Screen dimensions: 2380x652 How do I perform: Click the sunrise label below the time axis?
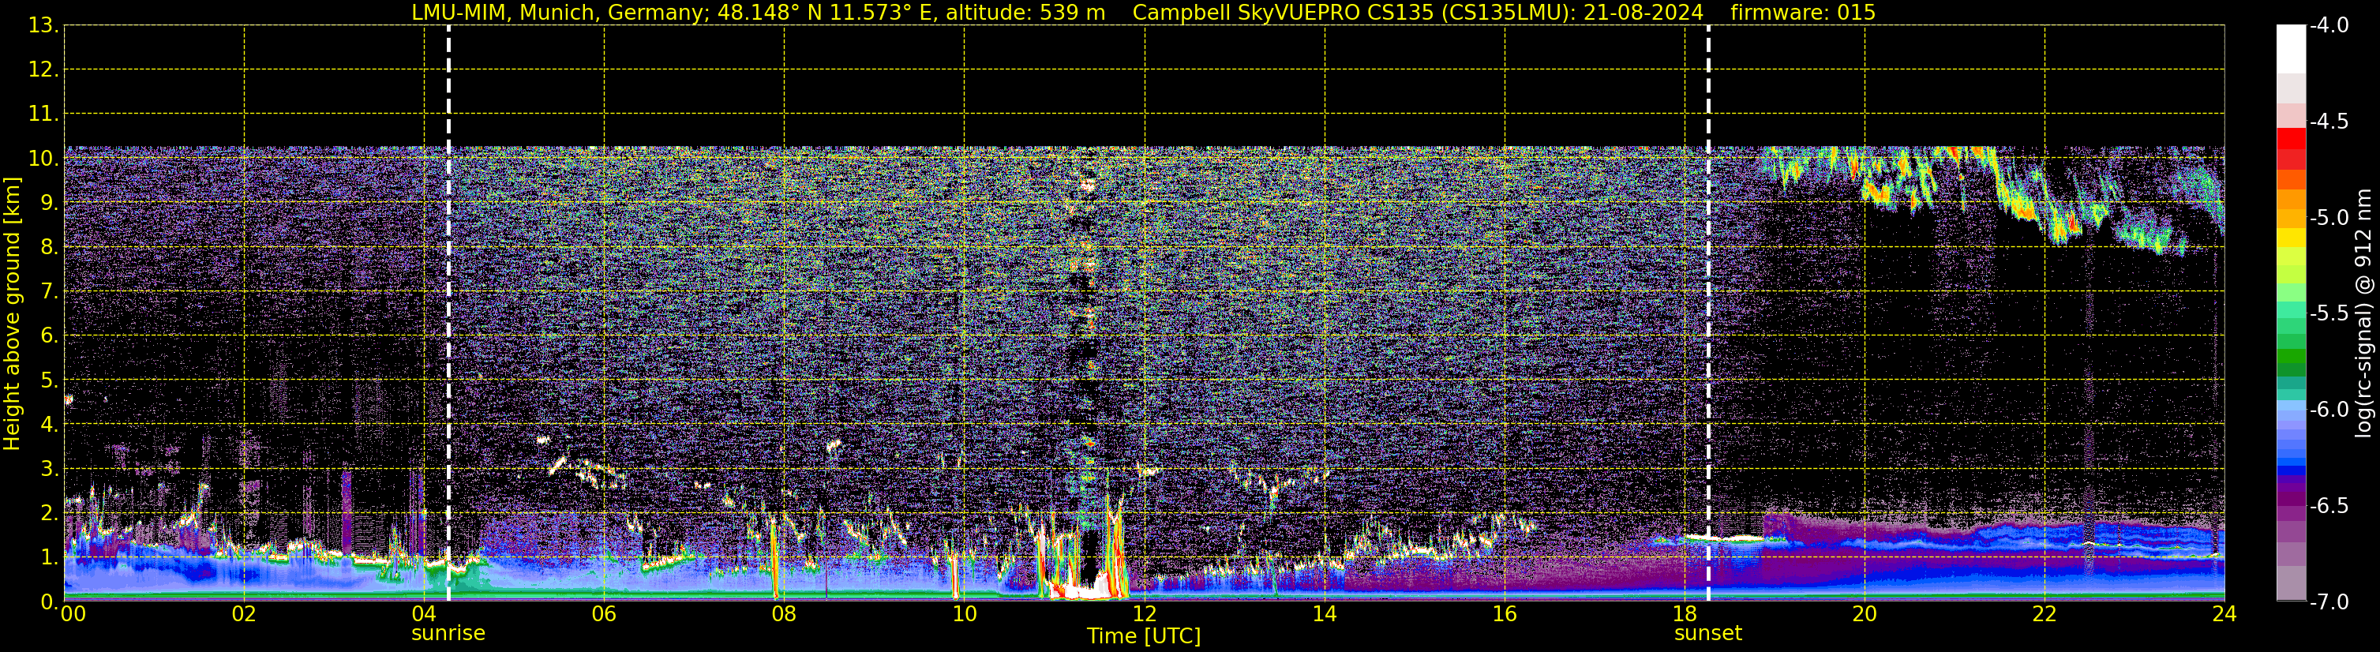pyautogui.click(x=448, y=634)
